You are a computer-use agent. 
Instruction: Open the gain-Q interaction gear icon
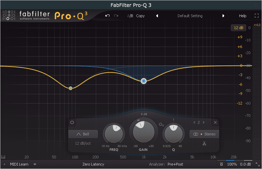pos(160,124)
